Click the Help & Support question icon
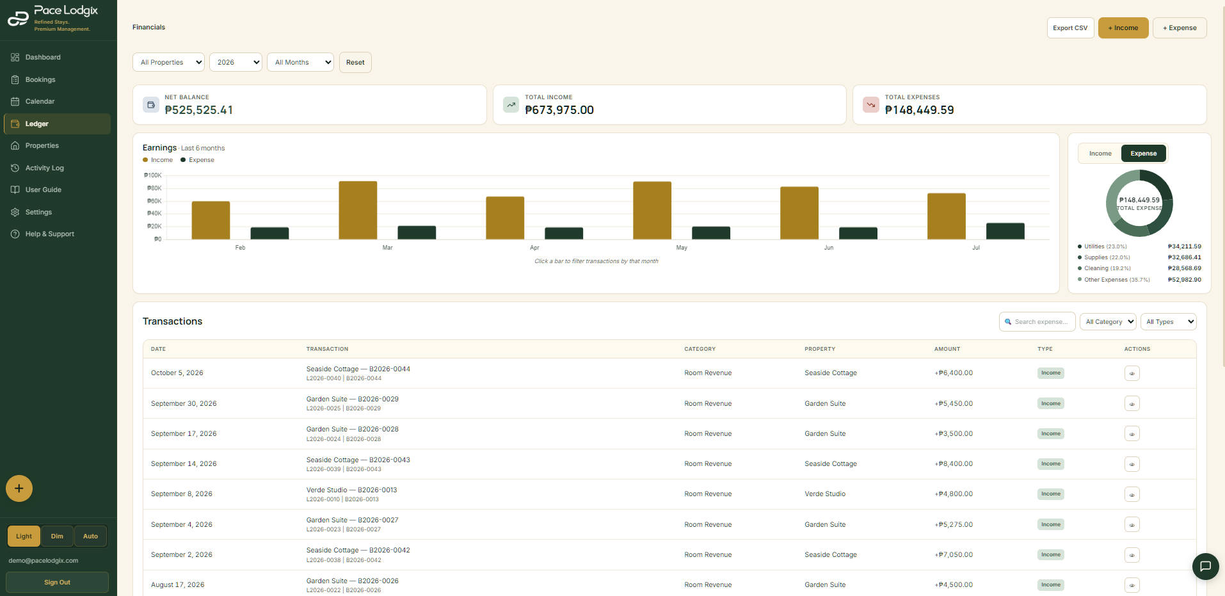 click(x=15, y=234)
